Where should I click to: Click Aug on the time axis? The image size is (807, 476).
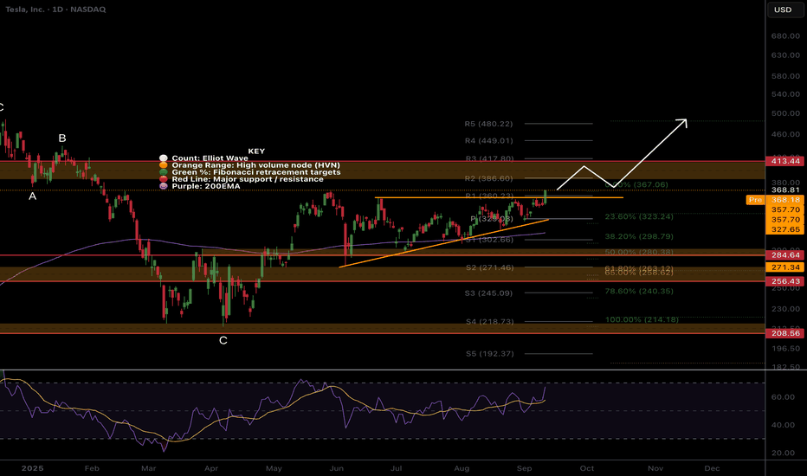[462, 468]
